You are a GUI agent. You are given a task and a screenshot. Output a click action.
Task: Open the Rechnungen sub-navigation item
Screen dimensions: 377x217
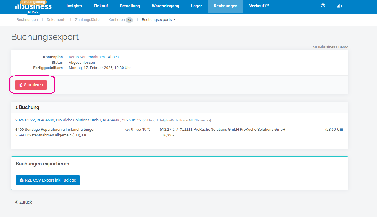click(27, 20)
